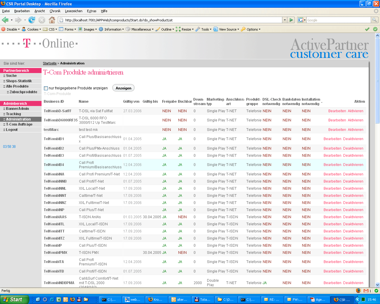Click the green Go arrow beside URL
The image size is (380, 304).
pyautogui.click(x=291, y=20)
